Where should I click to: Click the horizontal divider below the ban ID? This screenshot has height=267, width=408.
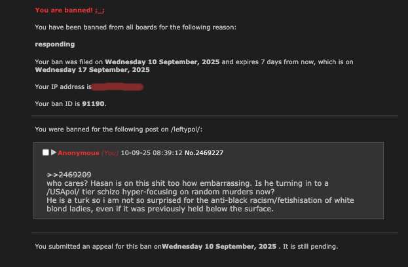tap(215, 116)
